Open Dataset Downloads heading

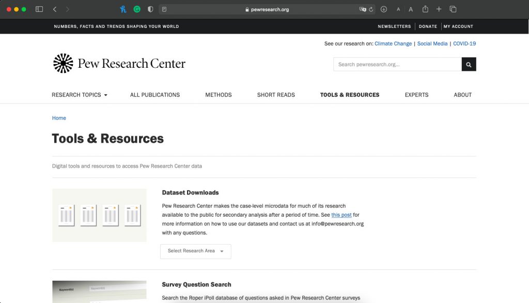pyautogui.click(x=190, y=192)
